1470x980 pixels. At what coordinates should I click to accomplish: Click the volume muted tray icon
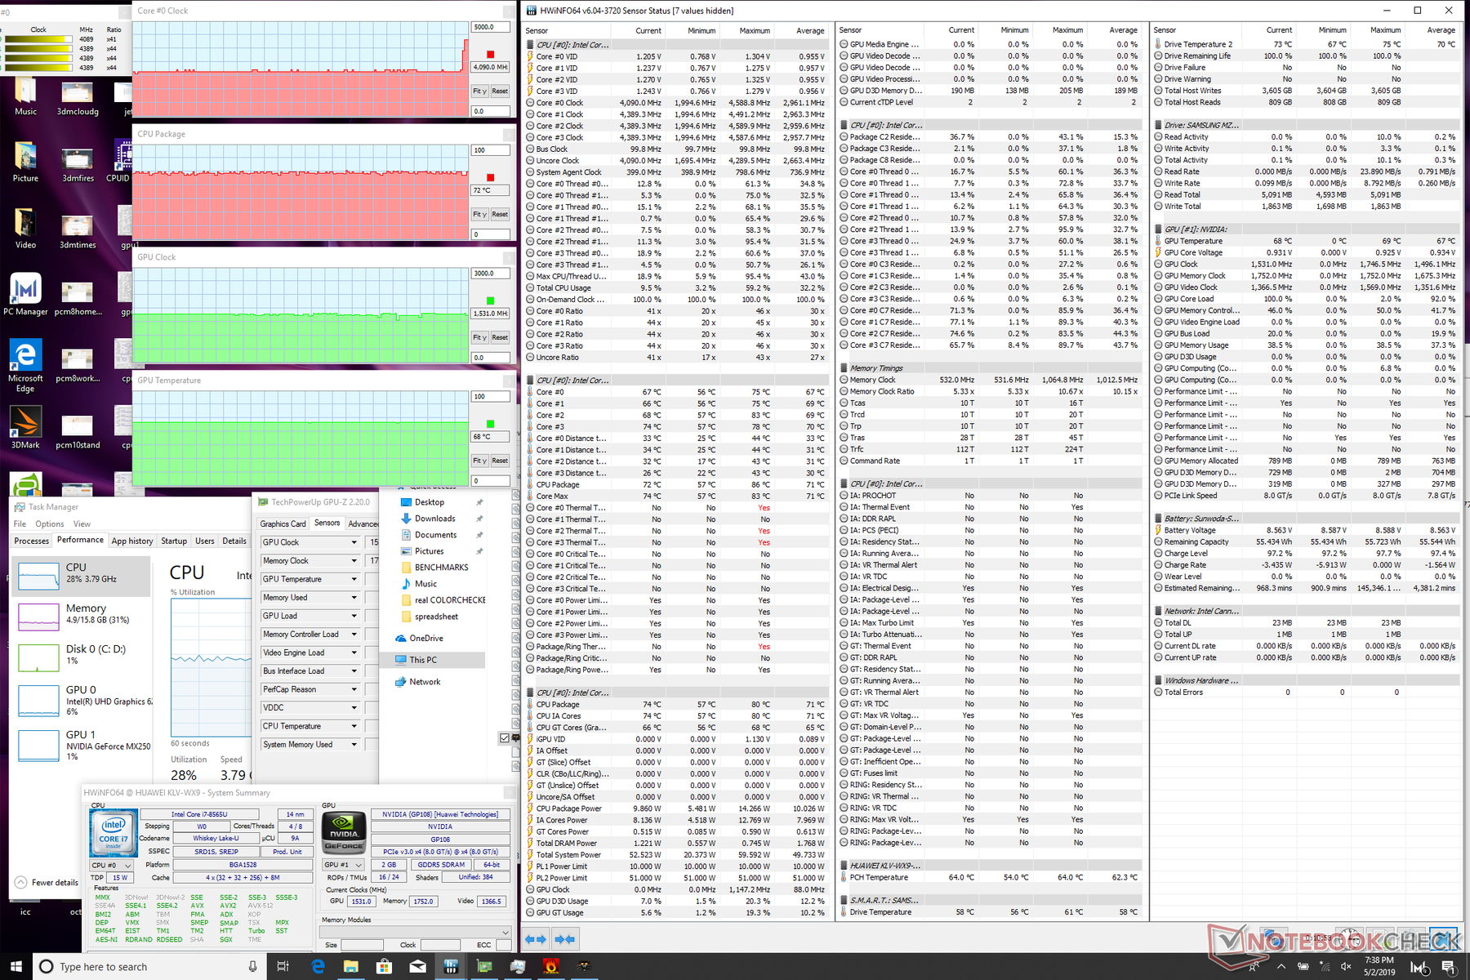coord(1344,966)
